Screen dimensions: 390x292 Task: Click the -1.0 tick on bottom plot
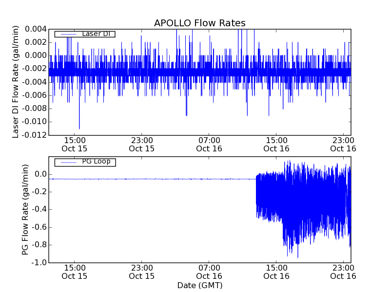(x=39, y=262)
